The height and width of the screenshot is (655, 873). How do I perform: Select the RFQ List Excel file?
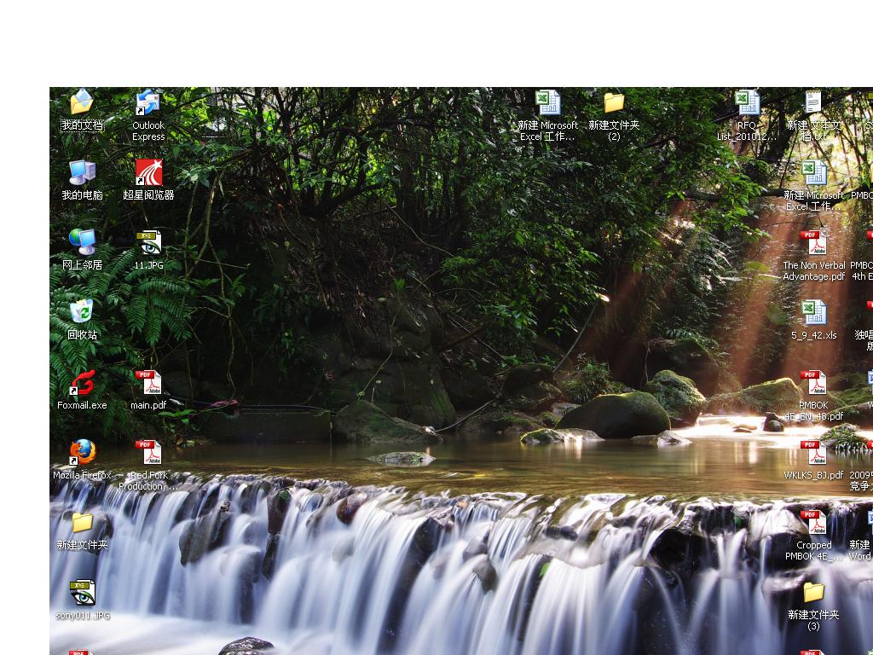(x=747, y=103)
